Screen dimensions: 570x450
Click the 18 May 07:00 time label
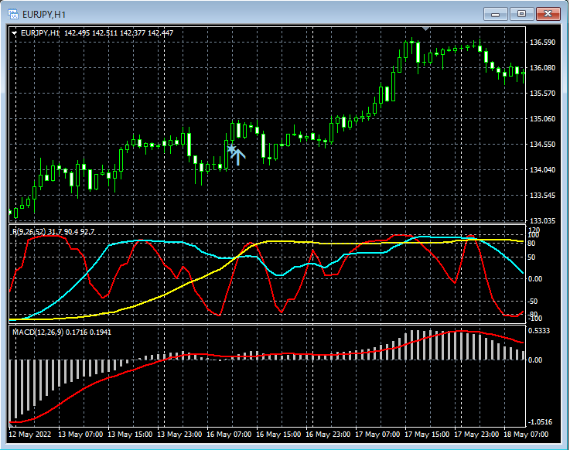(x=526, y=435)
